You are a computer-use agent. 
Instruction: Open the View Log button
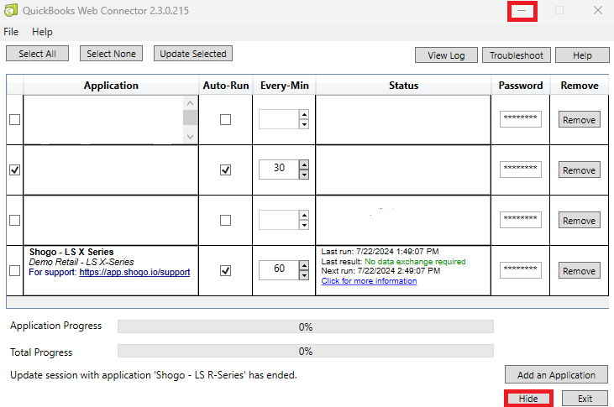(x=446, y=55)
